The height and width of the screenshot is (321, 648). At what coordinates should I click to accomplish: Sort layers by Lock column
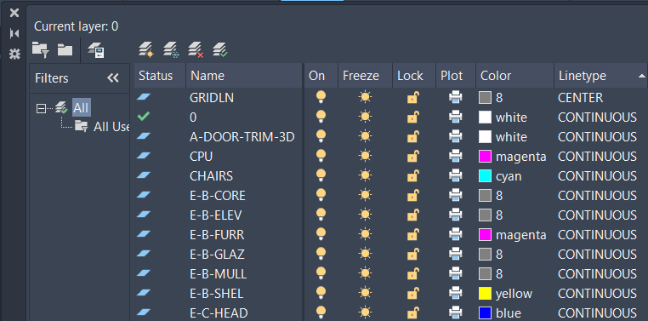click(413, 76)
